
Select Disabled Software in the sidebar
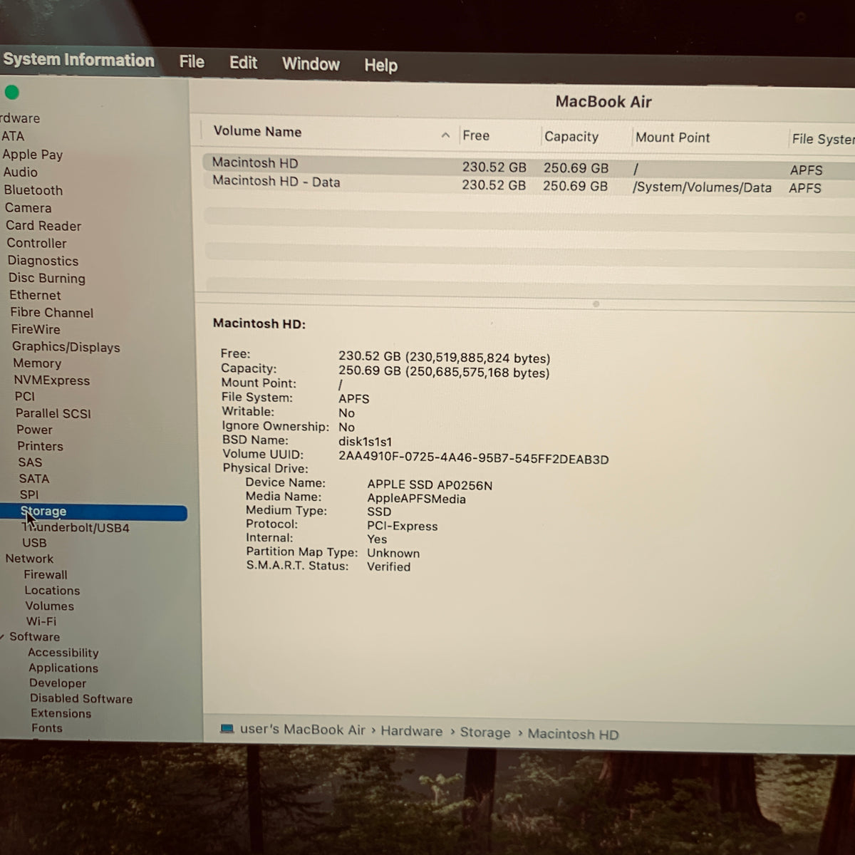pyautogui.click(x=81, y=699)
